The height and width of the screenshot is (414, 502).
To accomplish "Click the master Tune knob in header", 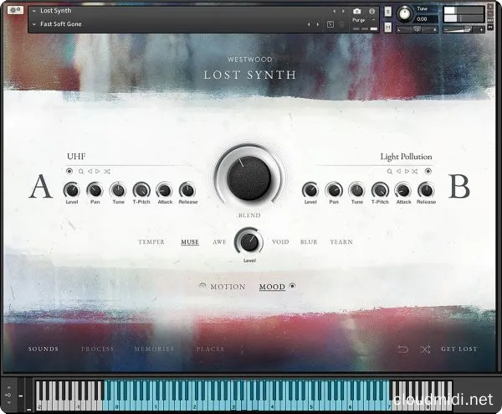I will tap(405, 14).
